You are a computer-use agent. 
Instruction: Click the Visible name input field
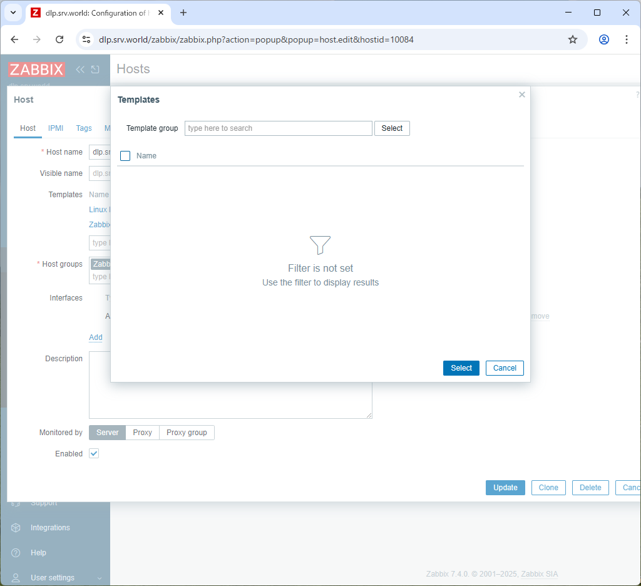click(100, 173)
